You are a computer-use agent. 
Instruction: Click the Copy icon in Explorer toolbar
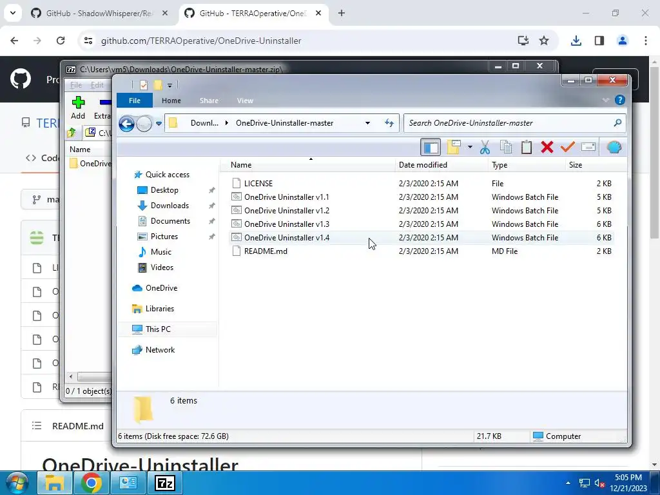coord(505,147)
